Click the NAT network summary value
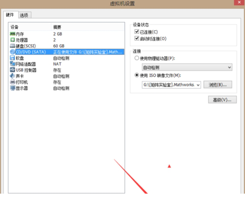The image size is (245, 201). click(57, 64)
